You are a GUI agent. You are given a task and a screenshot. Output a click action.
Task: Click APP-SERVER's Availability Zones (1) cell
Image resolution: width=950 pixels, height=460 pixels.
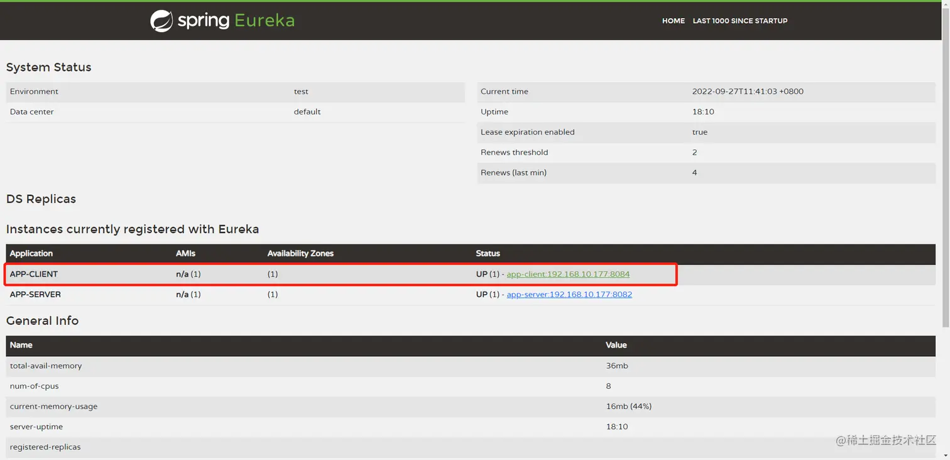coord(273,294)
